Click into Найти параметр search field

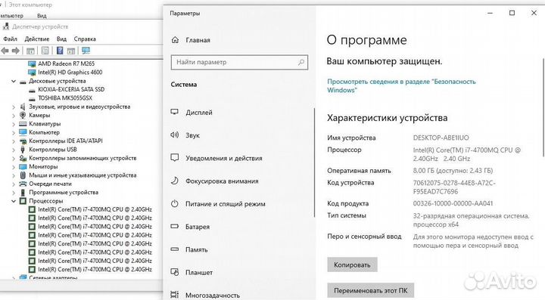pyautogui.click(x=239, y=63)
